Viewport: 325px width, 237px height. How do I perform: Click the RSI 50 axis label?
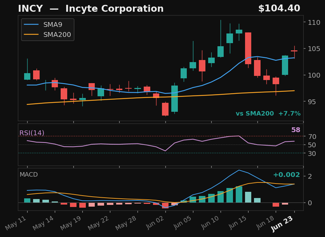click(312, 145)
